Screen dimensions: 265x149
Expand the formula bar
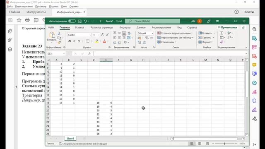pos(246,53)
